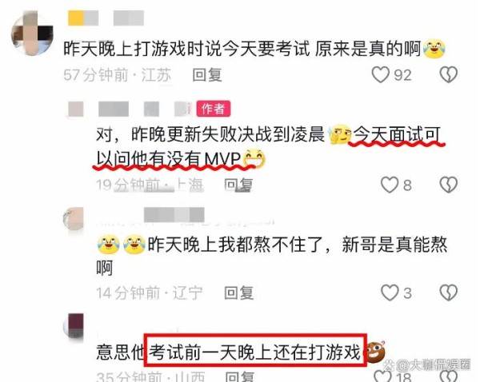The height and width of the screenshot is (382, 480).
Task: Dislike the Liaoning comment via broken heart
Action: [449, 292]
